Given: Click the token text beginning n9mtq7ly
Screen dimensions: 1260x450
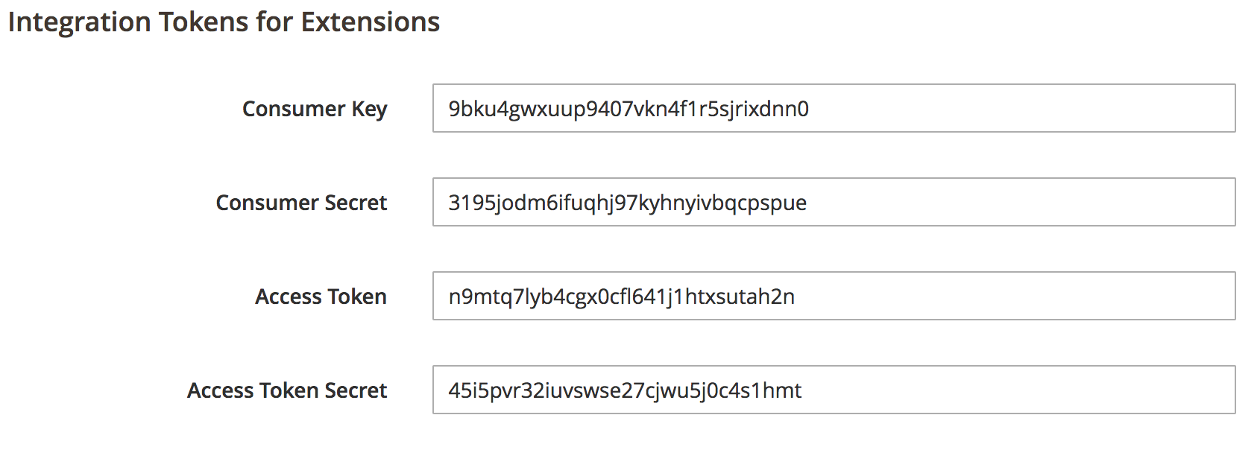Looking at the screenshot, I should tap(621, 297).
